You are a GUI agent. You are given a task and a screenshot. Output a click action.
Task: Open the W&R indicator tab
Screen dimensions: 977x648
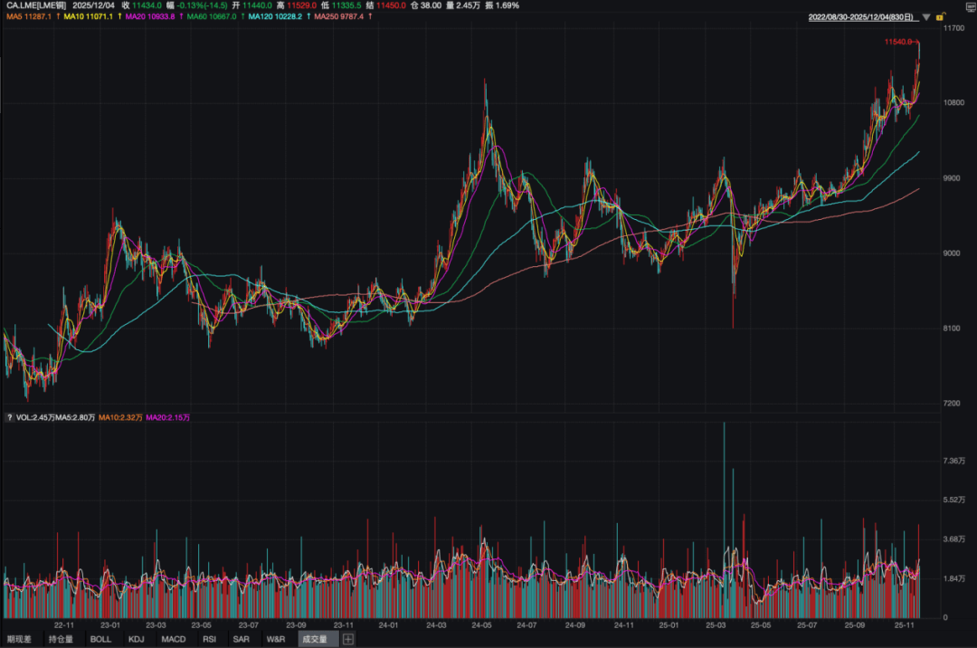pyautogui.click(x=275, y=639)
